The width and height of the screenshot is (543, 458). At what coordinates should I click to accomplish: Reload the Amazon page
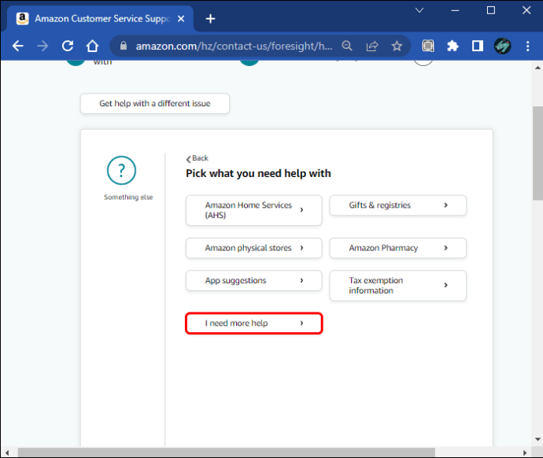pos(68,46)
